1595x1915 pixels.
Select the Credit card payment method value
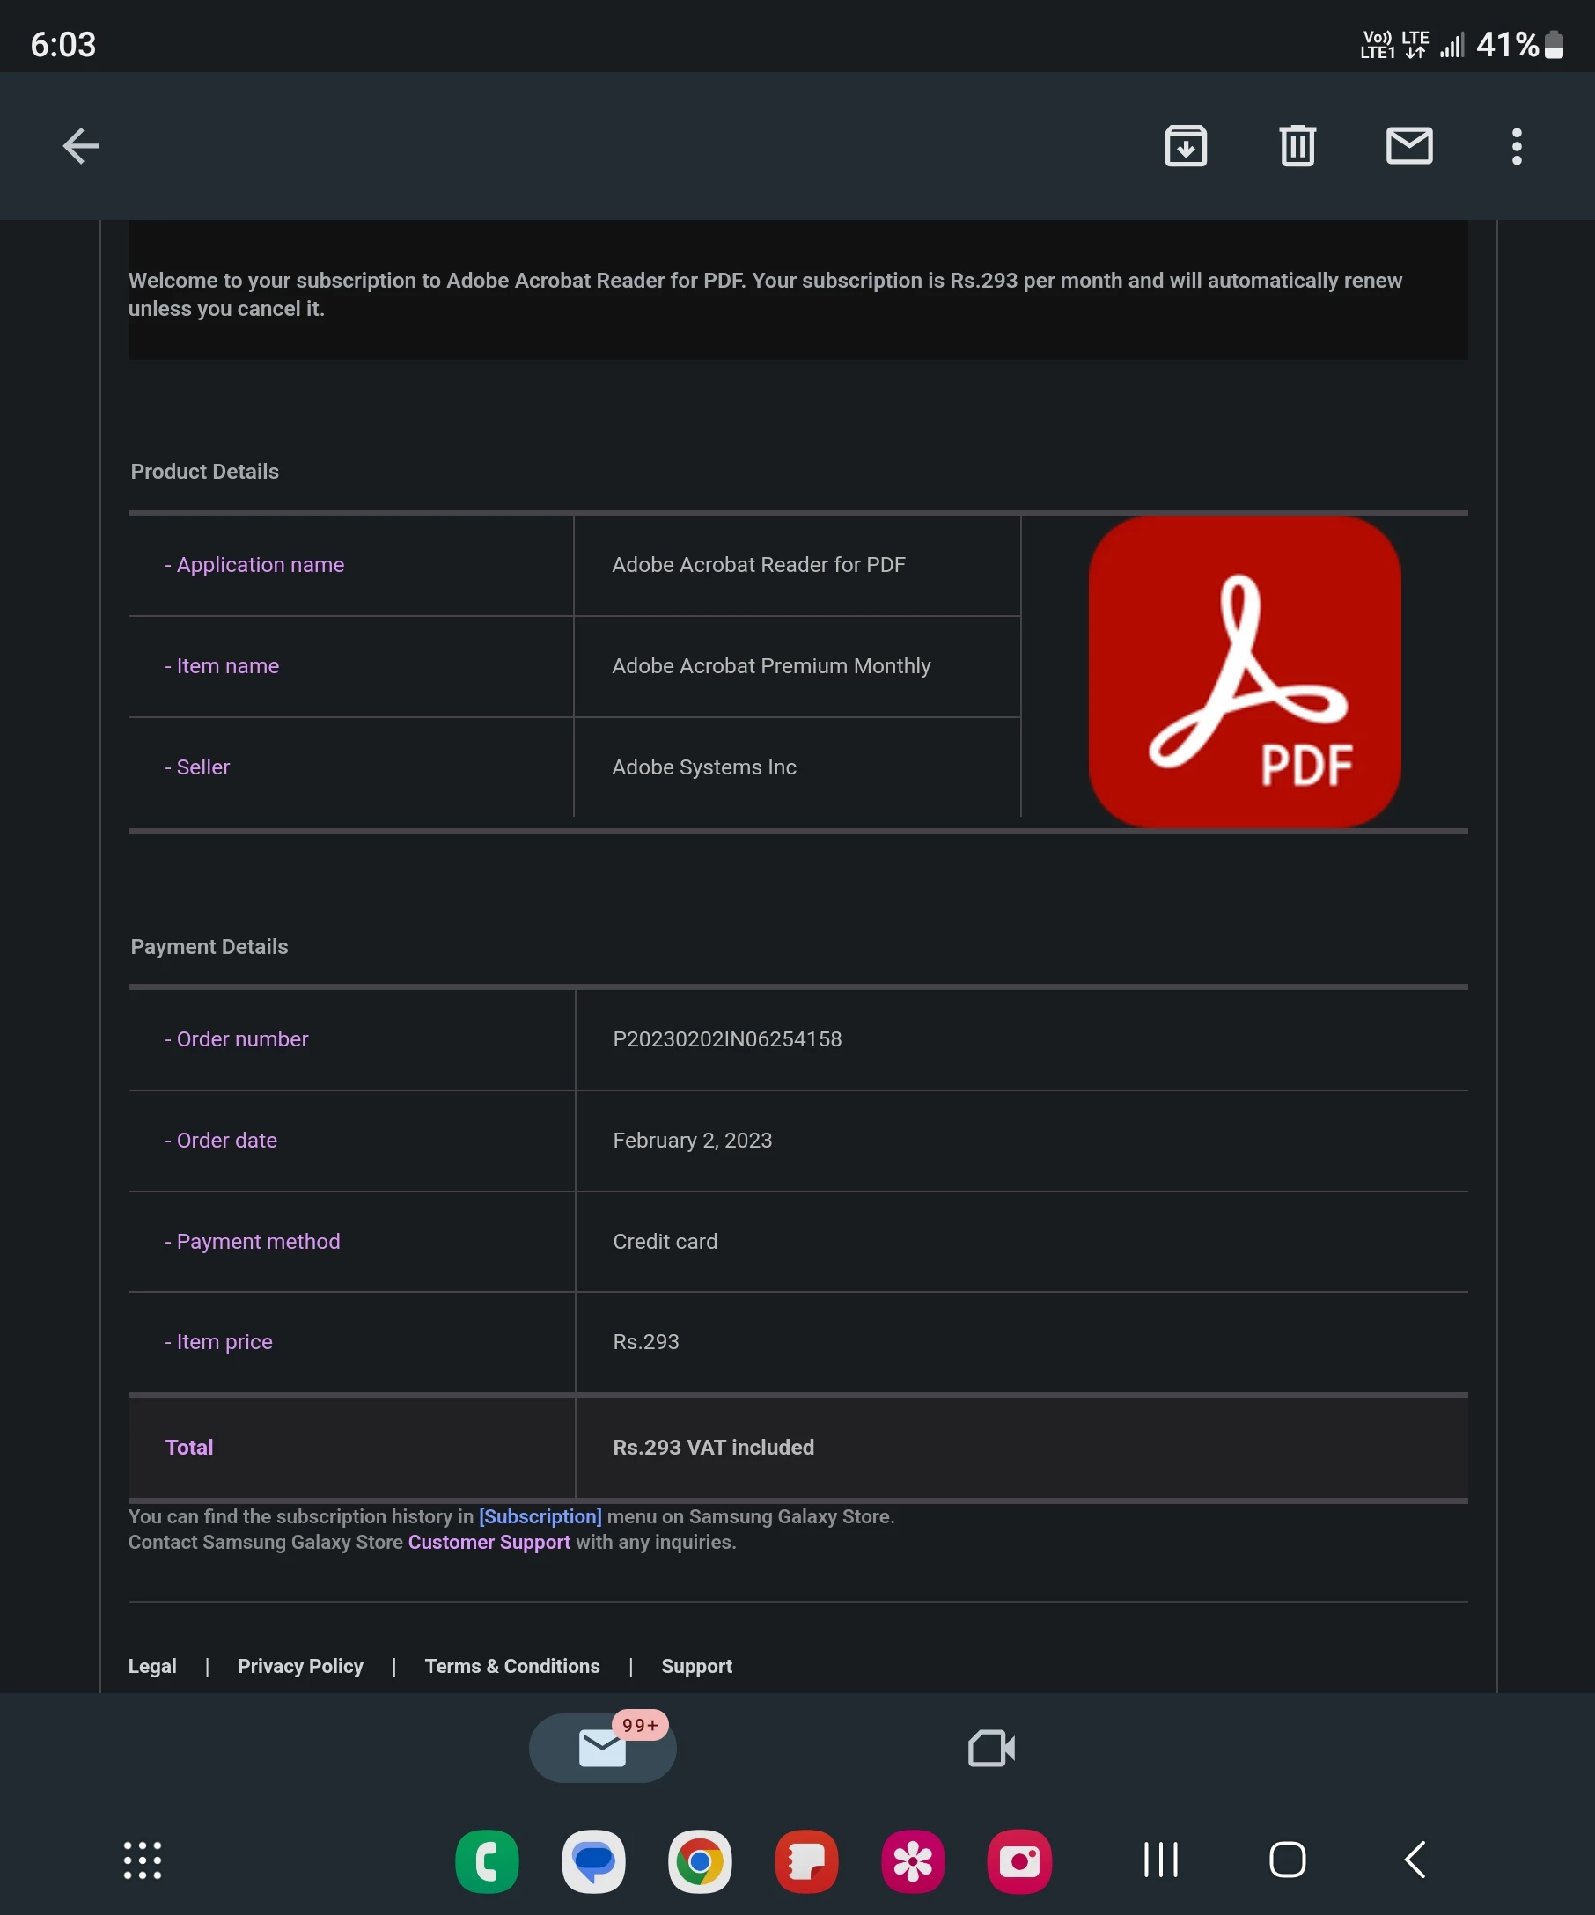pos(665,1241)
